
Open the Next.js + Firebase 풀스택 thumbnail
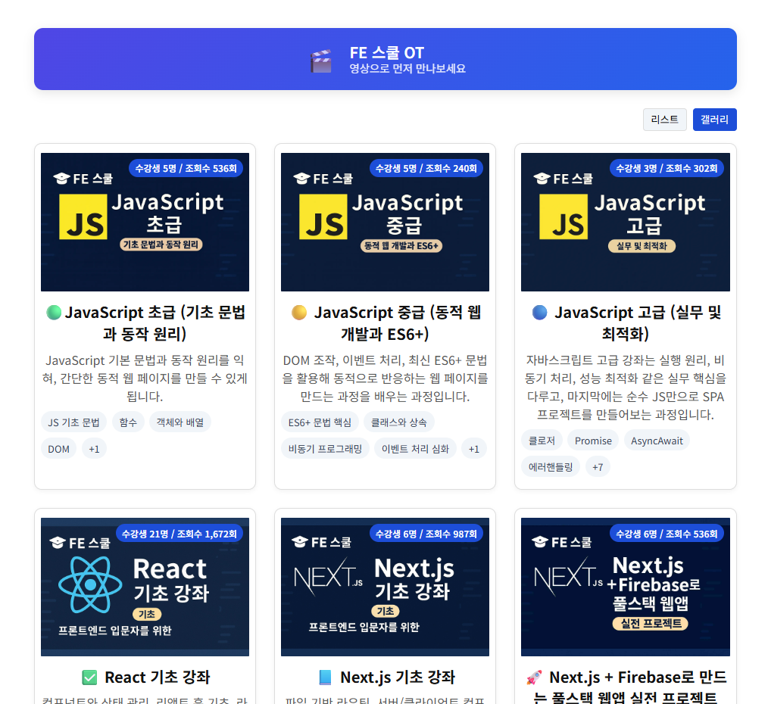[x=625, y=587]
